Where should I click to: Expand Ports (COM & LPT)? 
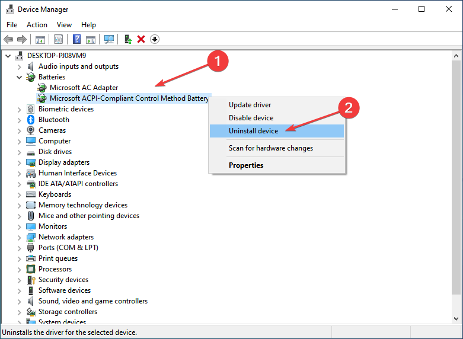(19, 248)
